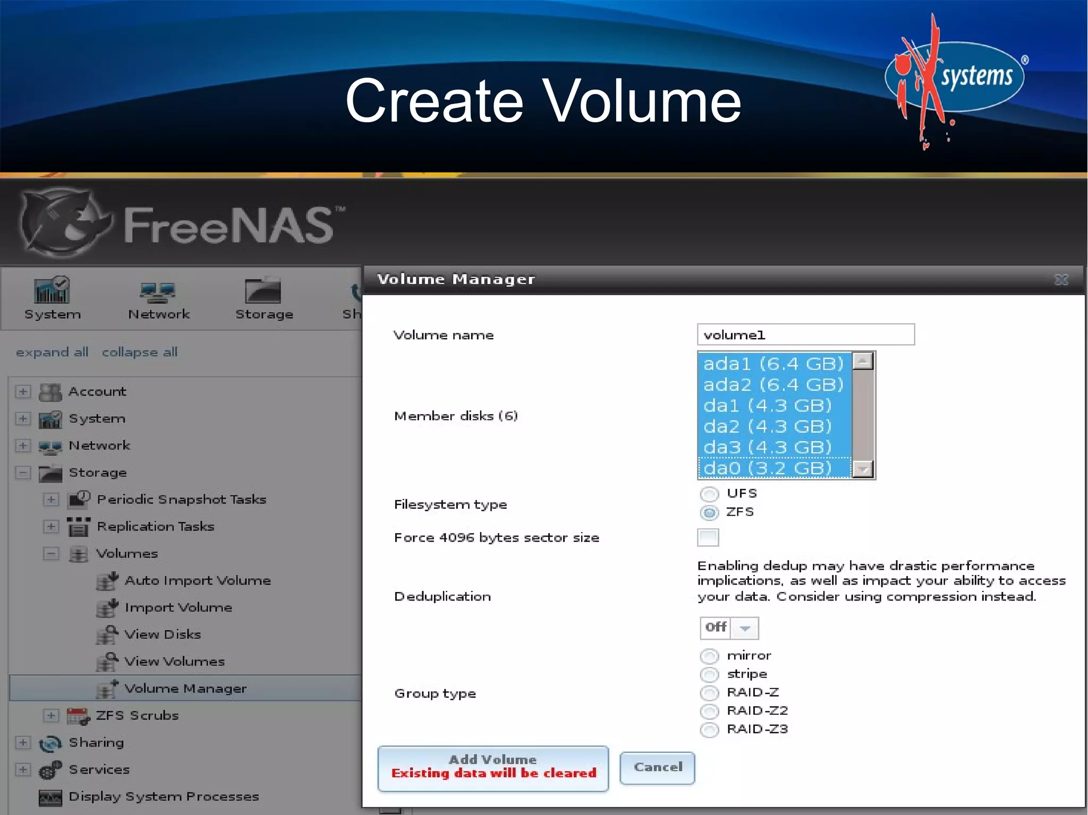1088x815 pixels.
Task: Select da3 (4.3 GB) disk
Action: tap(775, 447)
